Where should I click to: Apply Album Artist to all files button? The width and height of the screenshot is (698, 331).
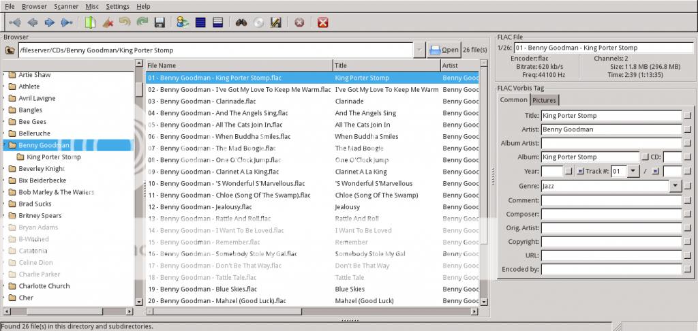tap(688, 143)
